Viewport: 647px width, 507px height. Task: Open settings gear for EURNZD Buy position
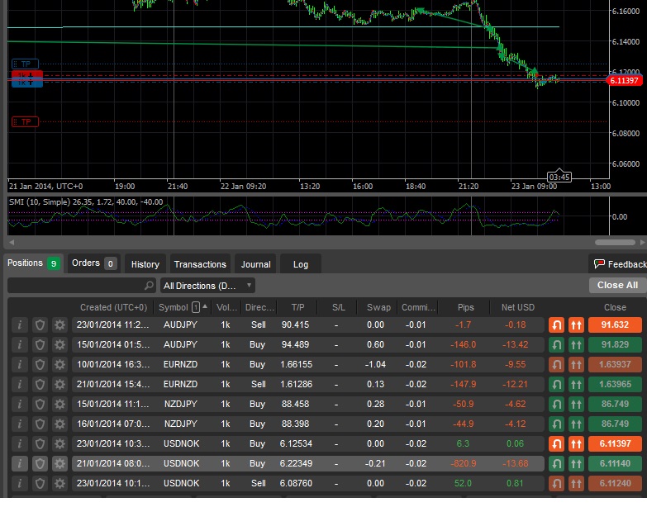(59, 364)
